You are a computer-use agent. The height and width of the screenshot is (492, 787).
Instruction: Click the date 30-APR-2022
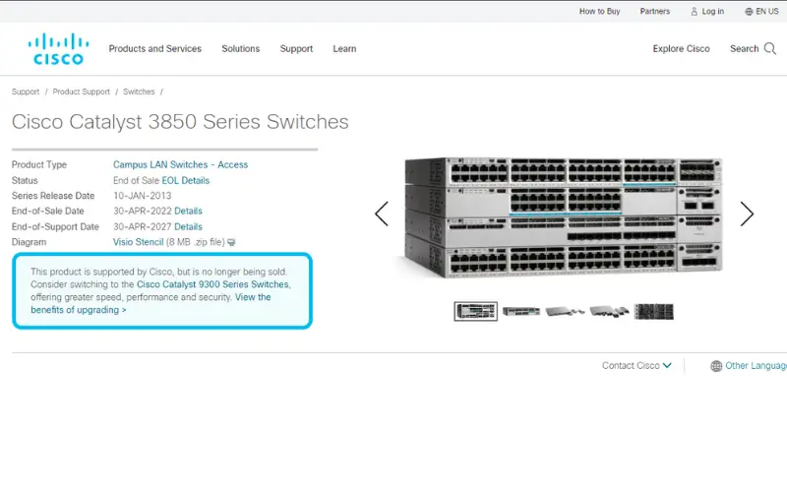point(143,212)
